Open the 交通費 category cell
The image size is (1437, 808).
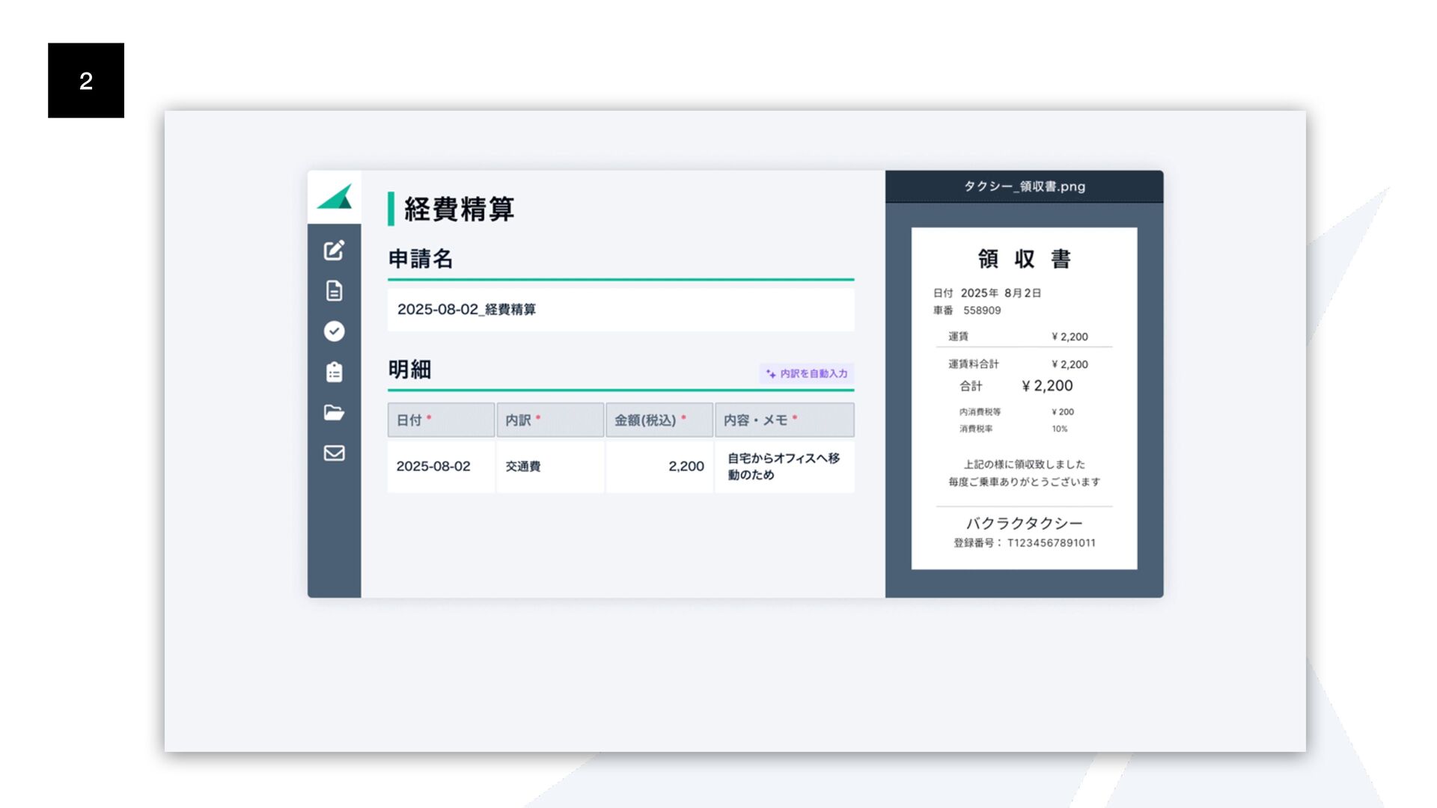click(x=549, y=466)
